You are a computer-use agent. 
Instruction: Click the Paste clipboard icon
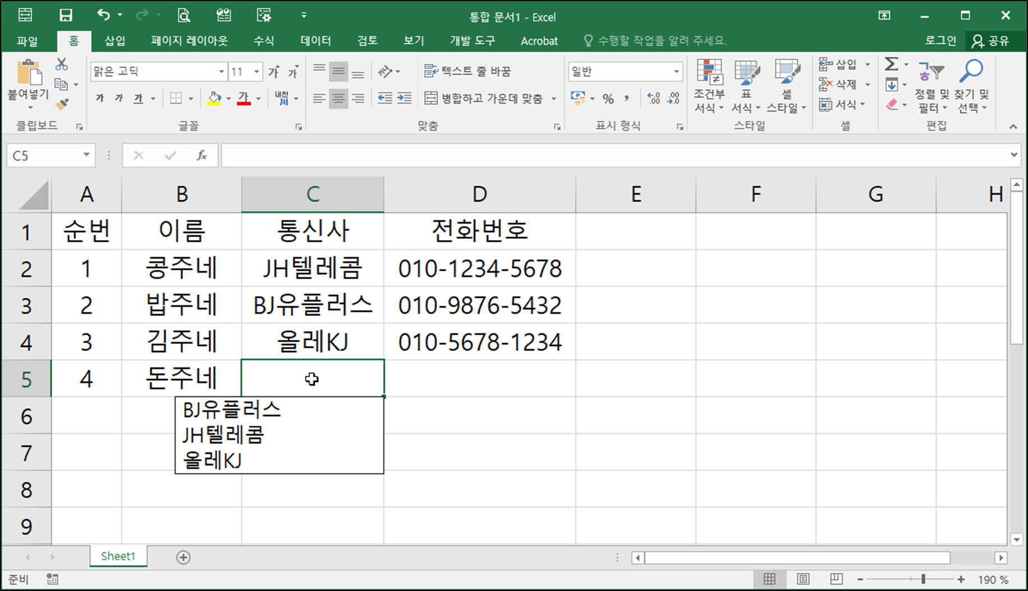[29, 73]
